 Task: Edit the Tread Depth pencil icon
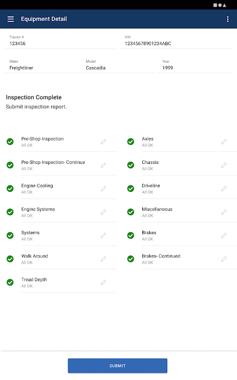(103, 282)
